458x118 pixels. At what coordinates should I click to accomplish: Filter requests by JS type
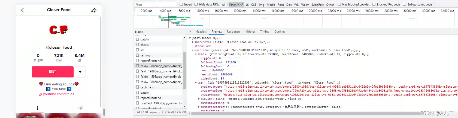pos(247,5)
